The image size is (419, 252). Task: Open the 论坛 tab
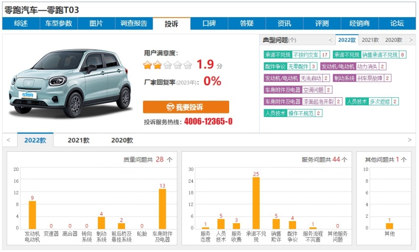click(397, 24)
